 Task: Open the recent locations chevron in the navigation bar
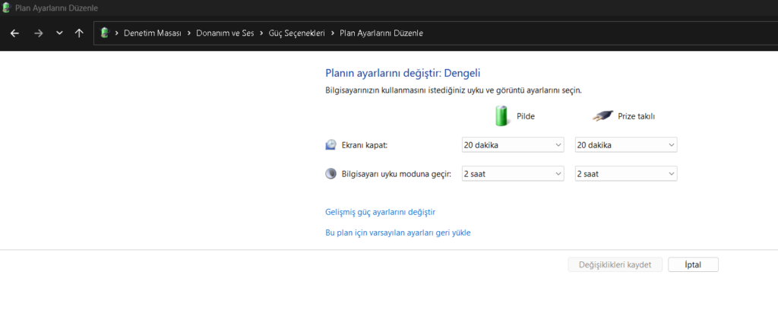(59, 33)
